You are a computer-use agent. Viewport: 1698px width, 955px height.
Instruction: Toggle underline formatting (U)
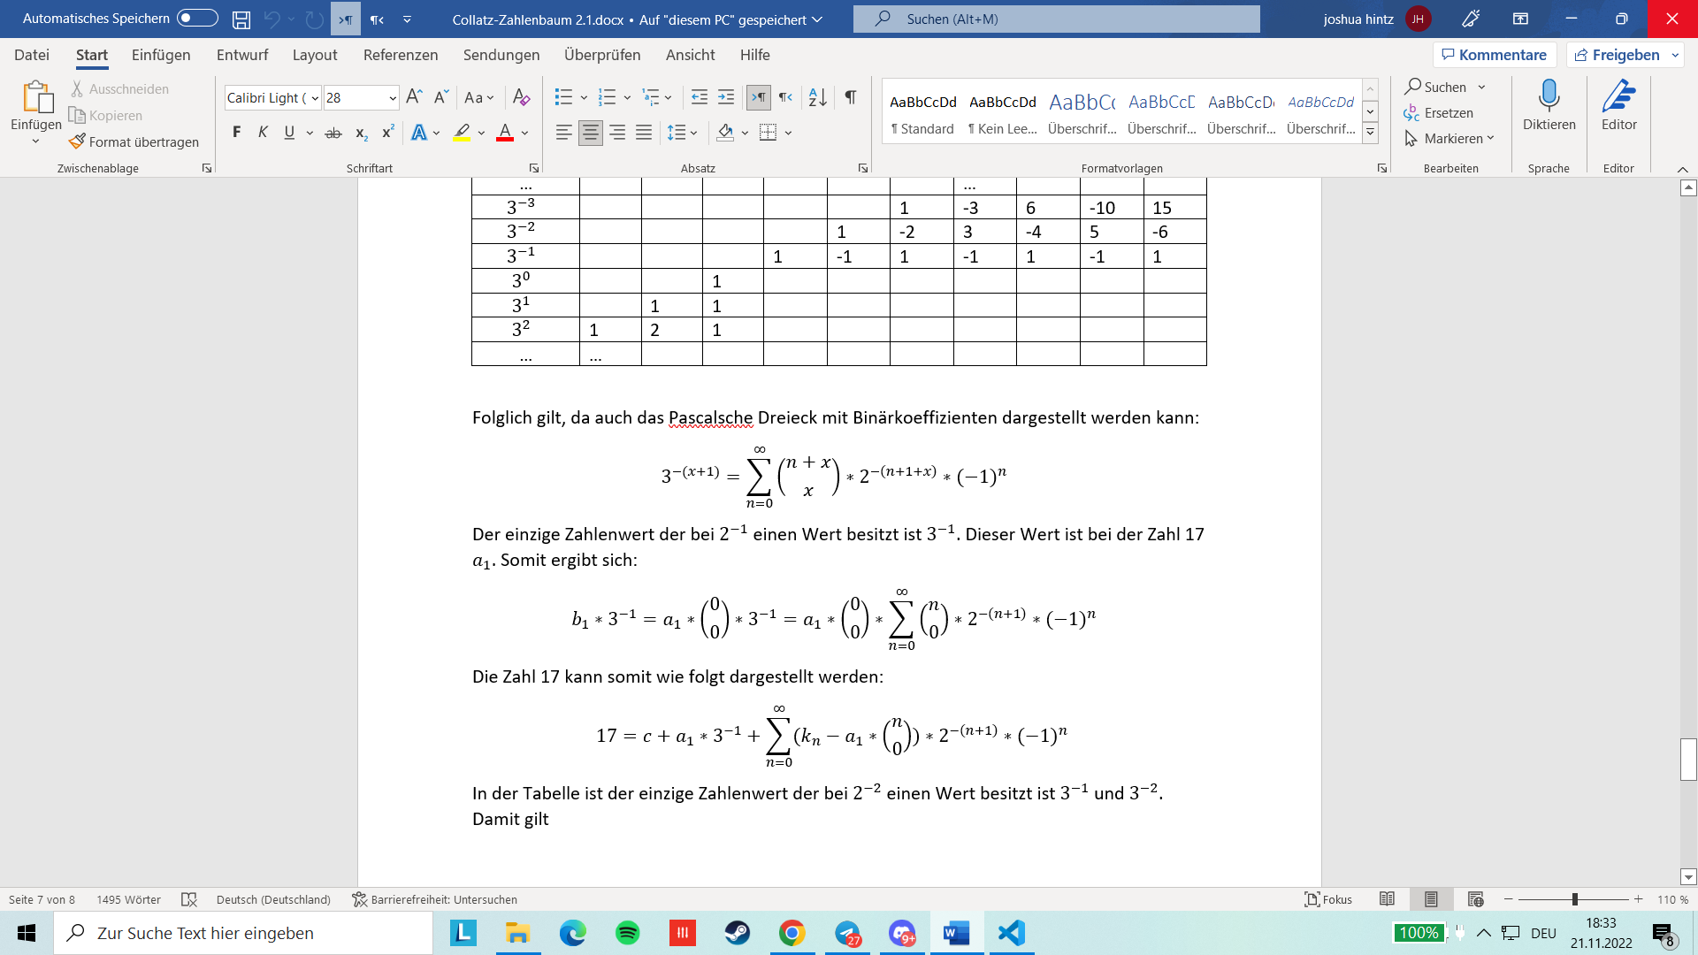[289, 133]
